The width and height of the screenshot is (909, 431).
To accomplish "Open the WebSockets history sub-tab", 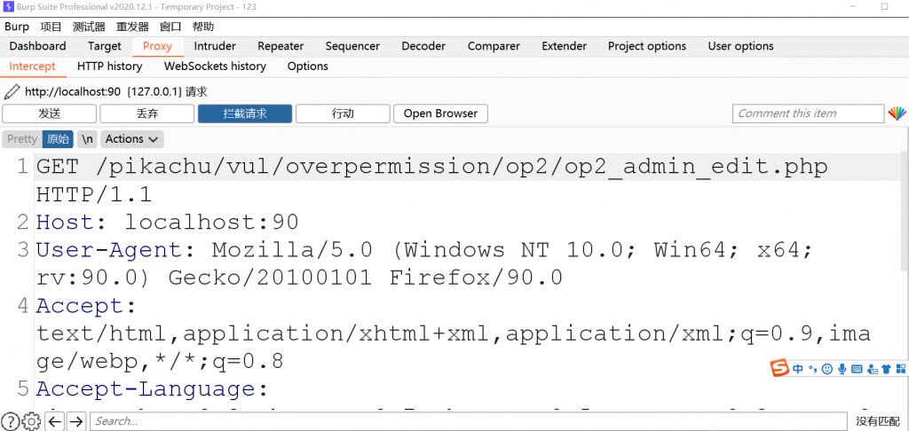I will pyautogui.click(x=215, y=66).
